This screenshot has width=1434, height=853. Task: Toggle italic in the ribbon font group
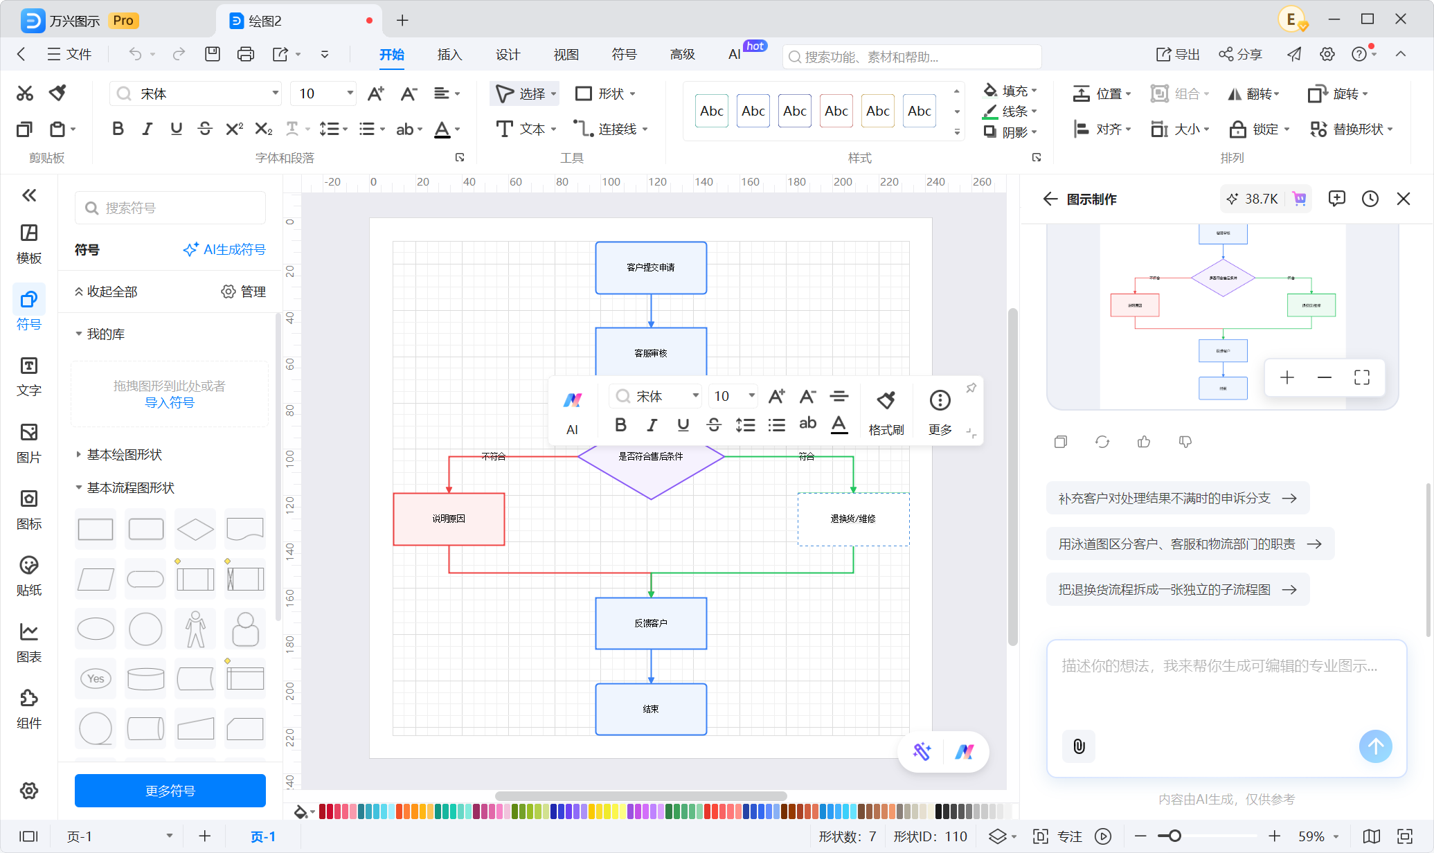pyautogui.click(x=147, y=129)
